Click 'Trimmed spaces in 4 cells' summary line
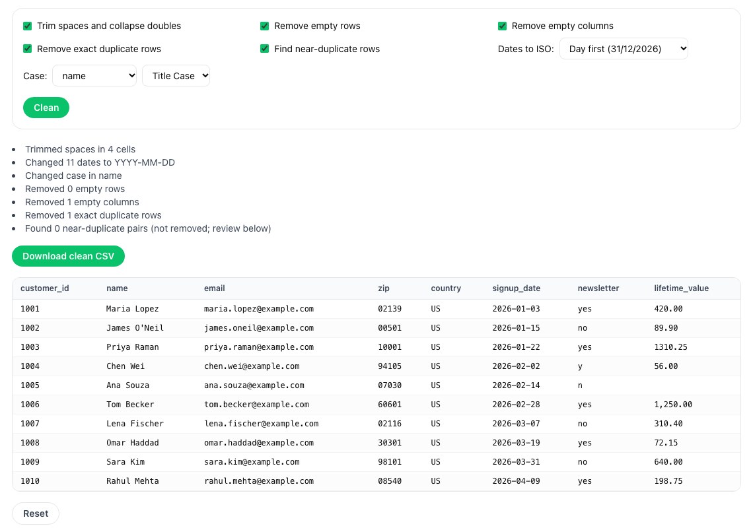The image size is (753, 528). pyautogui.click(x=80, y=149)
